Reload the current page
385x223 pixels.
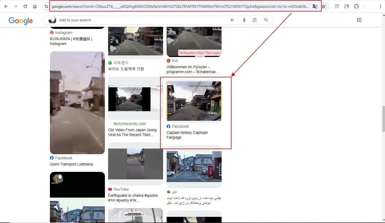[25, 6]
